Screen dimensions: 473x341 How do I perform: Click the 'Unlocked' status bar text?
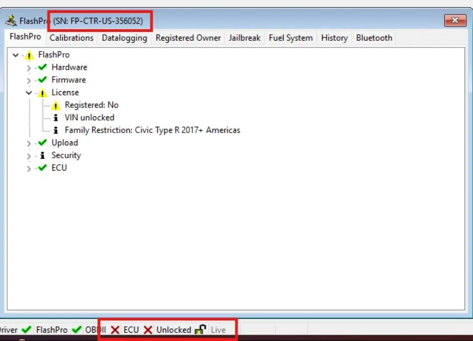tap(174, 330)
